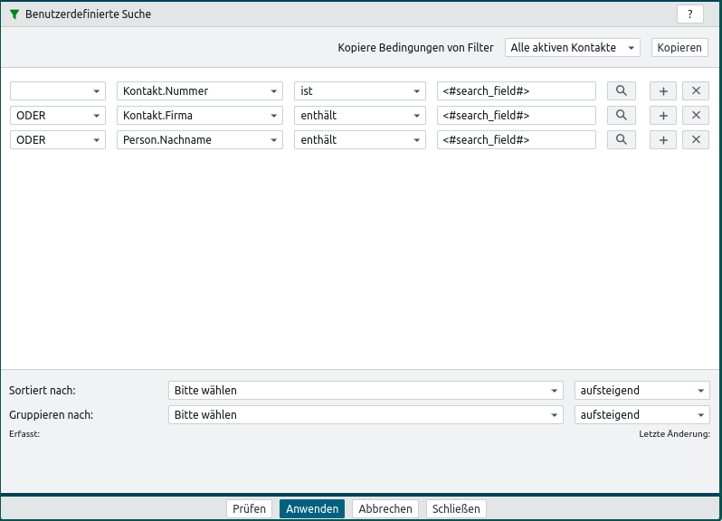Remove the Kontakt.Nummer condition row
Viewport: 722px width, 521px height.
(x=695, y=90)
